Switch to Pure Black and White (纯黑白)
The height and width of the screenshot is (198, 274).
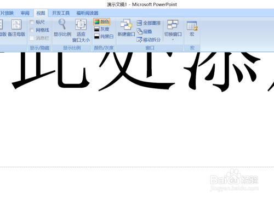pyautogui.click(x=104, y=36)
